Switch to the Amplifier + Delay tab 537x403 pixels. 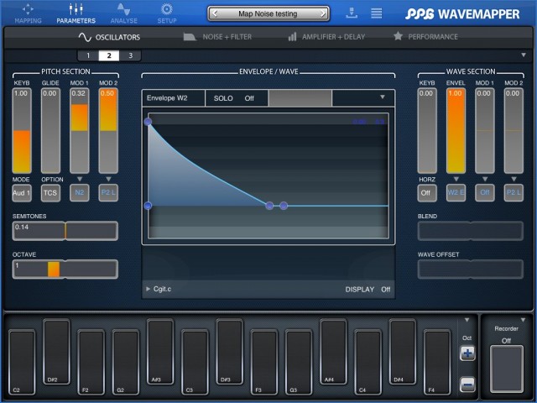326,37
